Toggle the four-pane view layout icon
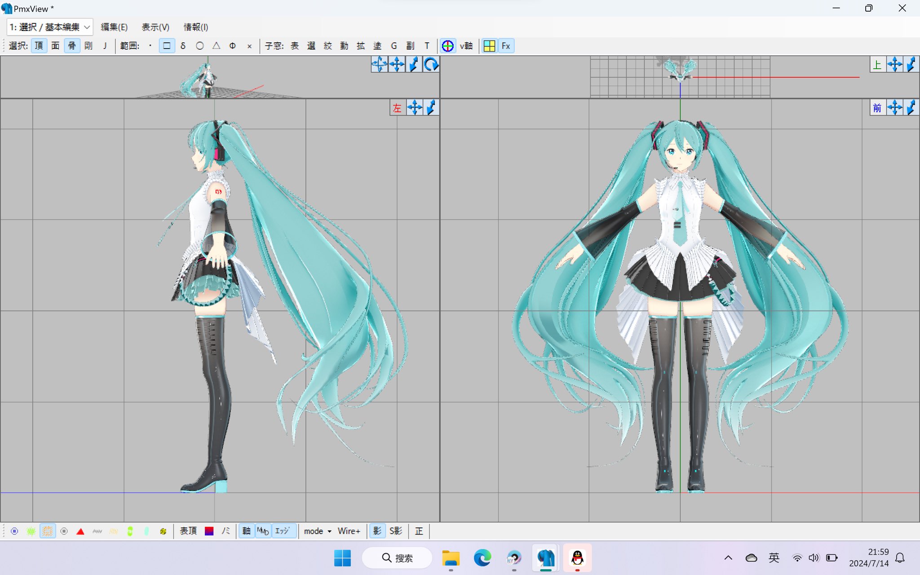Image resolution: width=920 pixels, height=575 pixels. pos(489,46)
